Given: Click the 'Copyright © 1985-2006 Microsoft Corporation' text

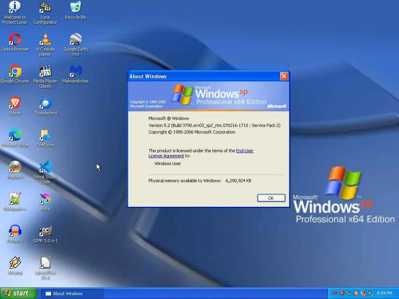Looking at the screenshot, I should (192, 132).
